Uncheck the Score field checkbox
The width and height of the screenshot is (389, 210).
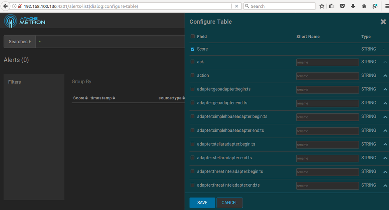pyautogui.click(x=192, y=49)
